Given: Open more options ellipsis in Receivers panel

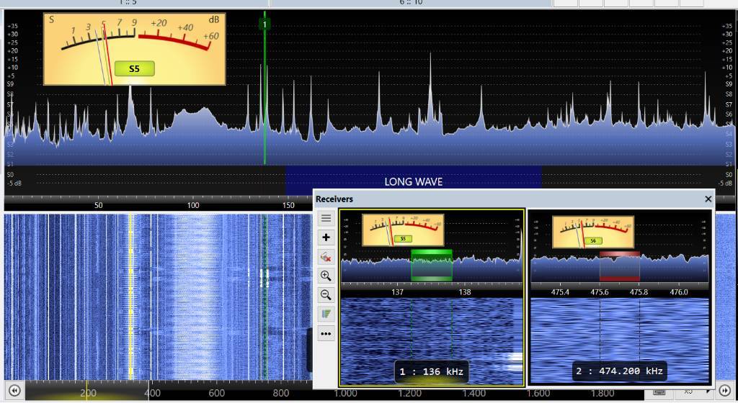Looking at the screenshot, I should coord(326,334).
